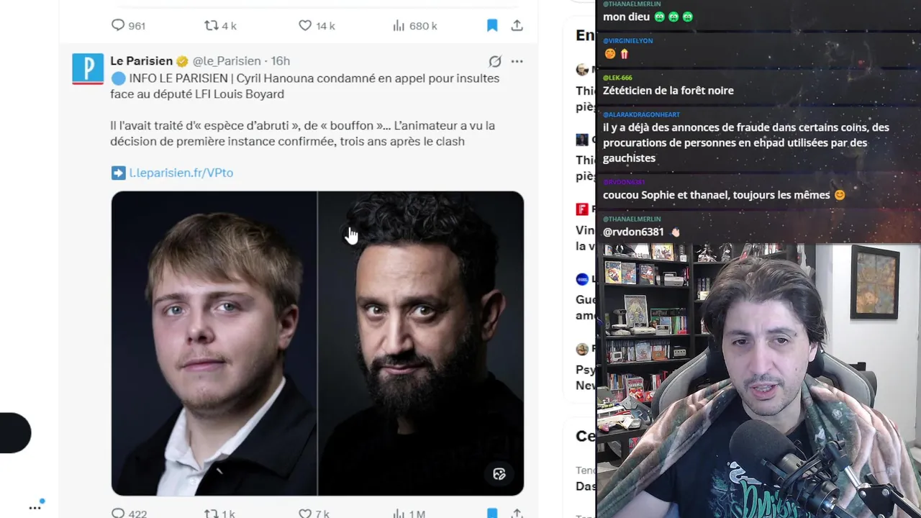Open the more menu with three dots at bottom left
Image resolution: width=921 pixels, height=518 pixels.
tap(35, 507)
